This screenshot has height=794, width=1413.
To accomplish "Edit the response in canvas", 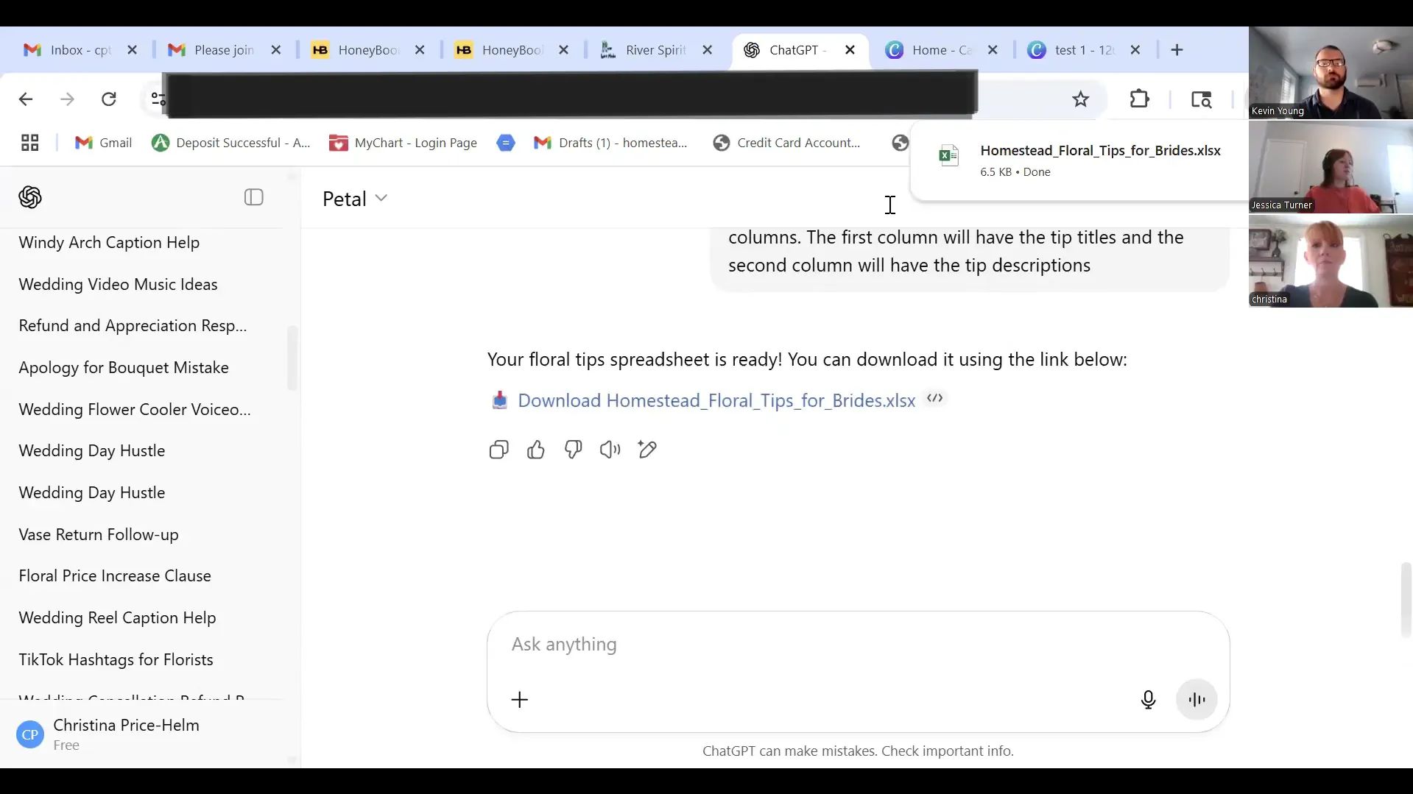I will (647, 450).
